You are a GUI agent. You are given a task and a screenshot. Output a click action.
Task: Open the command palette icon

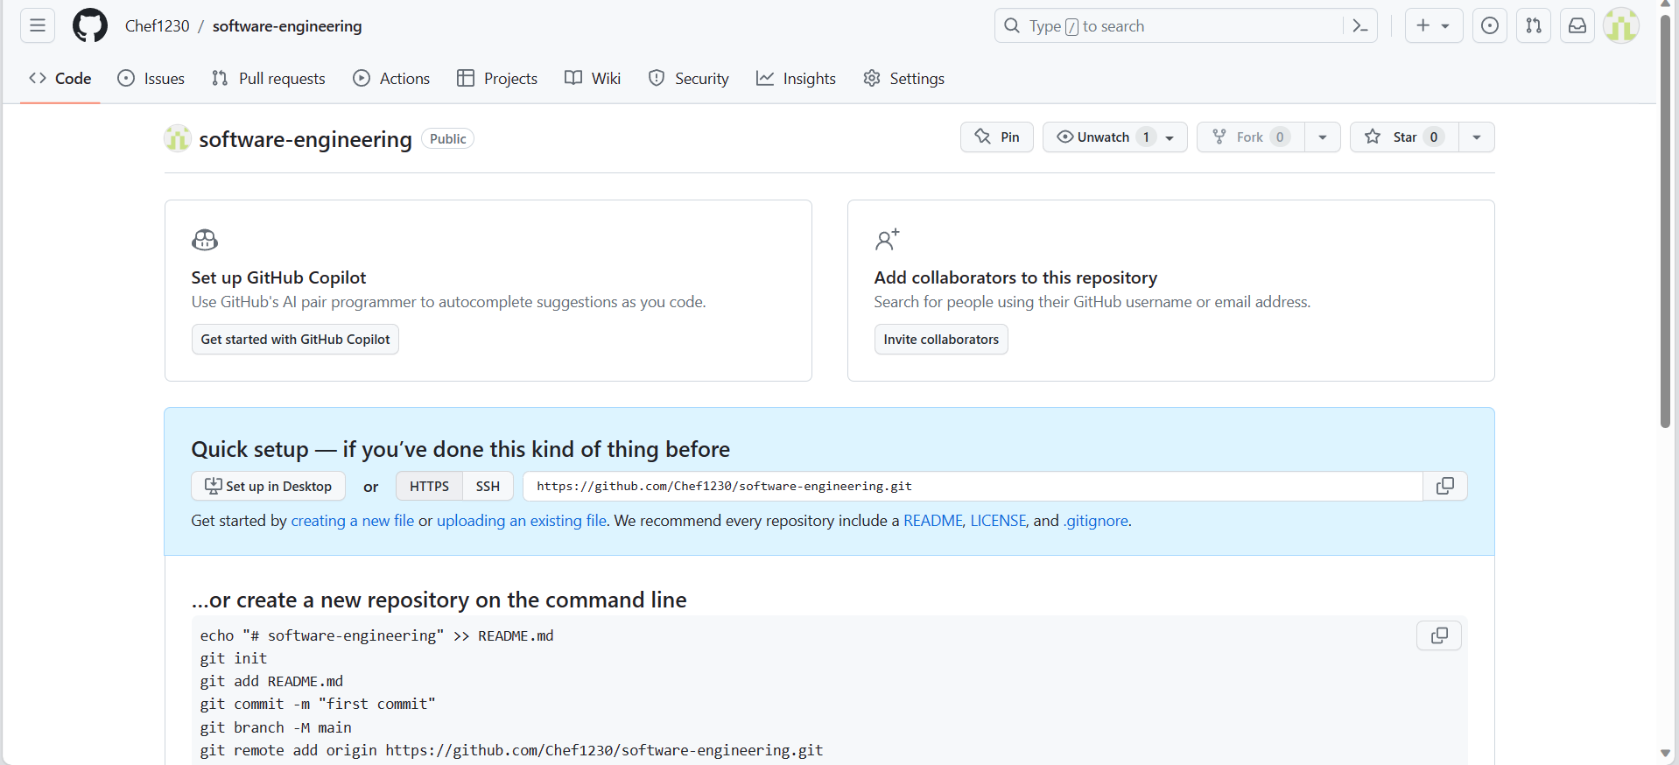point(1359,26)
